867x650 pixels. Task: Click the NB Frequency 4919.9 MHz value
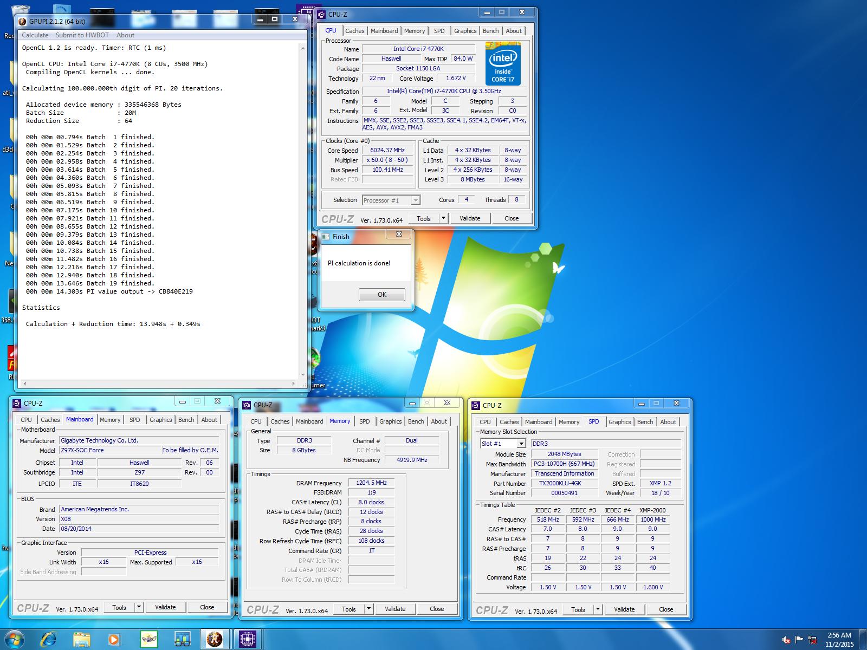(412, 460)
